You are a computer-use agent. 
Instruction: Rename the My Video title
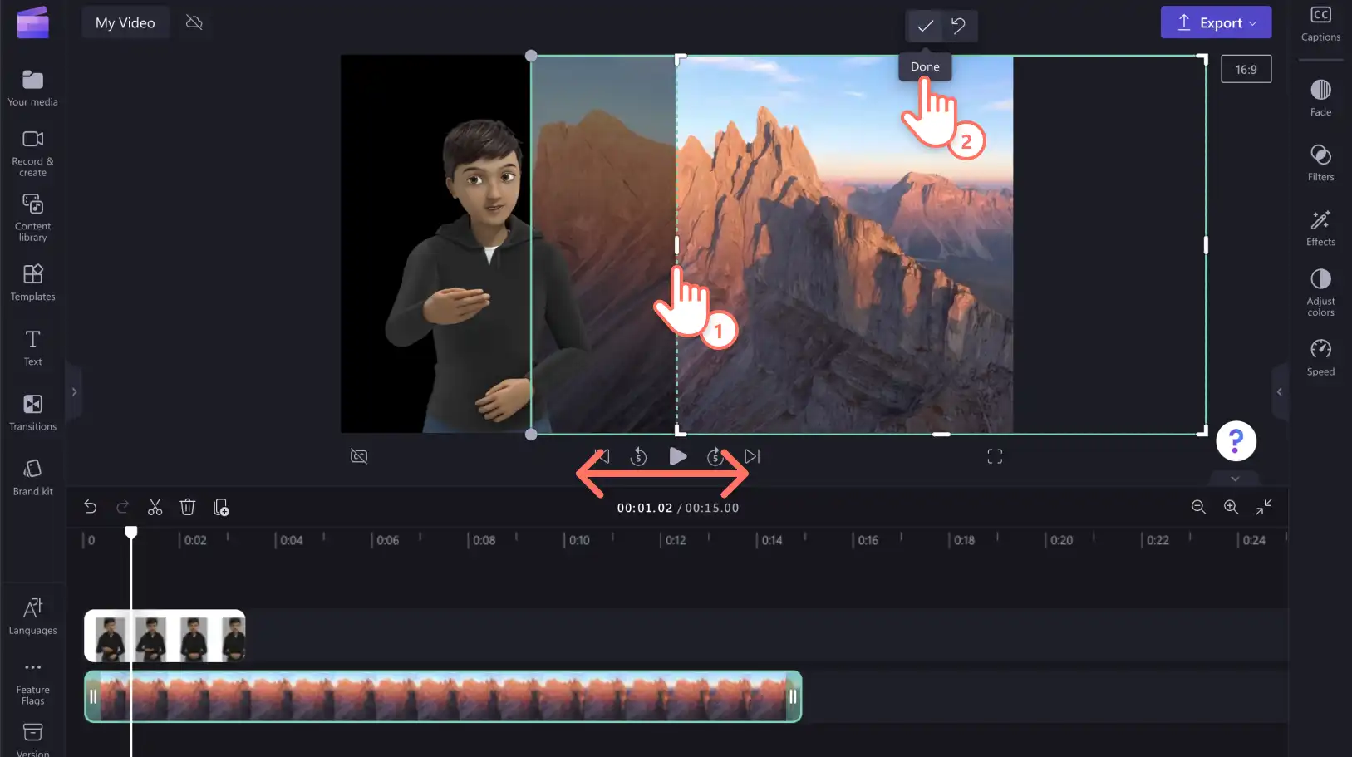point(125,22)
